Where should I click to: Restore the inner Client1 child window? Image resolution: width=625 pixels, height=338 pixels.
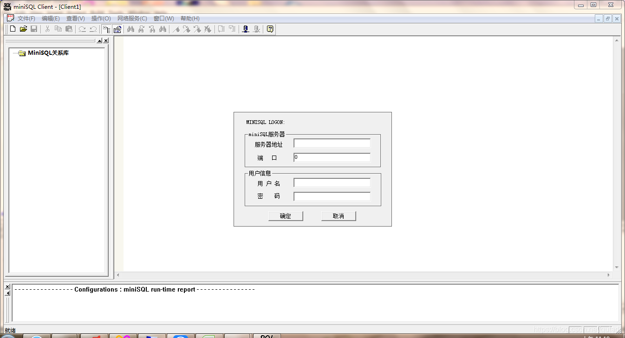click(x=607, y=19)
